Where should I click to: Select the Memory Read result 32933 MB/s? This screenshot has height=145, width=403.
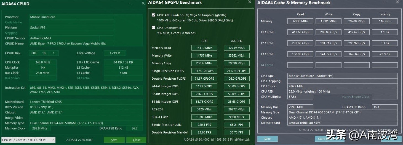(300, 21)
